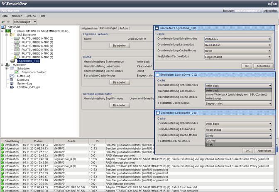Select the FUJITSU MBD2147RC (0) disk icon
Image resolution: width=279 pixels, height=192 pixels.
17,38
